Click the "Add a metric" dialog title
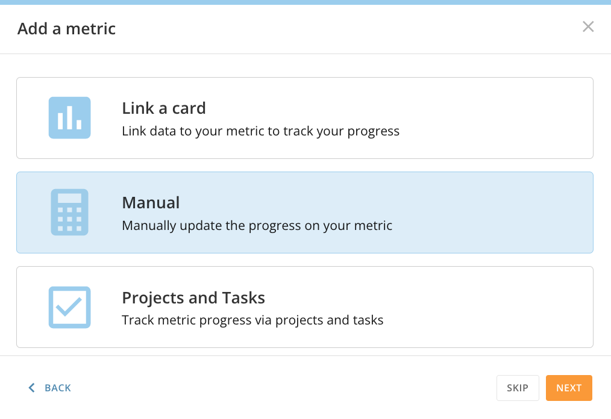611x419 pixels. 66,28
